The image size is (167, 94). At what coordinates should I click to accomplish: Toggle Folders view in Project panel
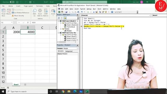[65, 18]
